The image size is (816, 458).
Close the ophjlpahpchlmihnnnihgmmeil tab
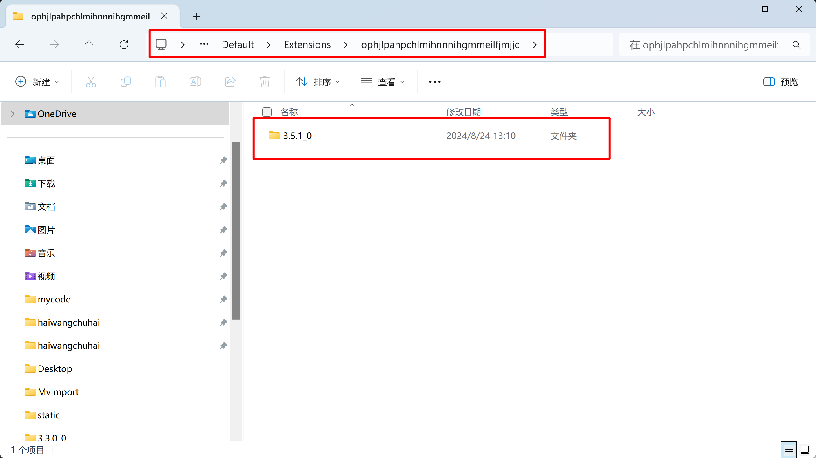164,16
